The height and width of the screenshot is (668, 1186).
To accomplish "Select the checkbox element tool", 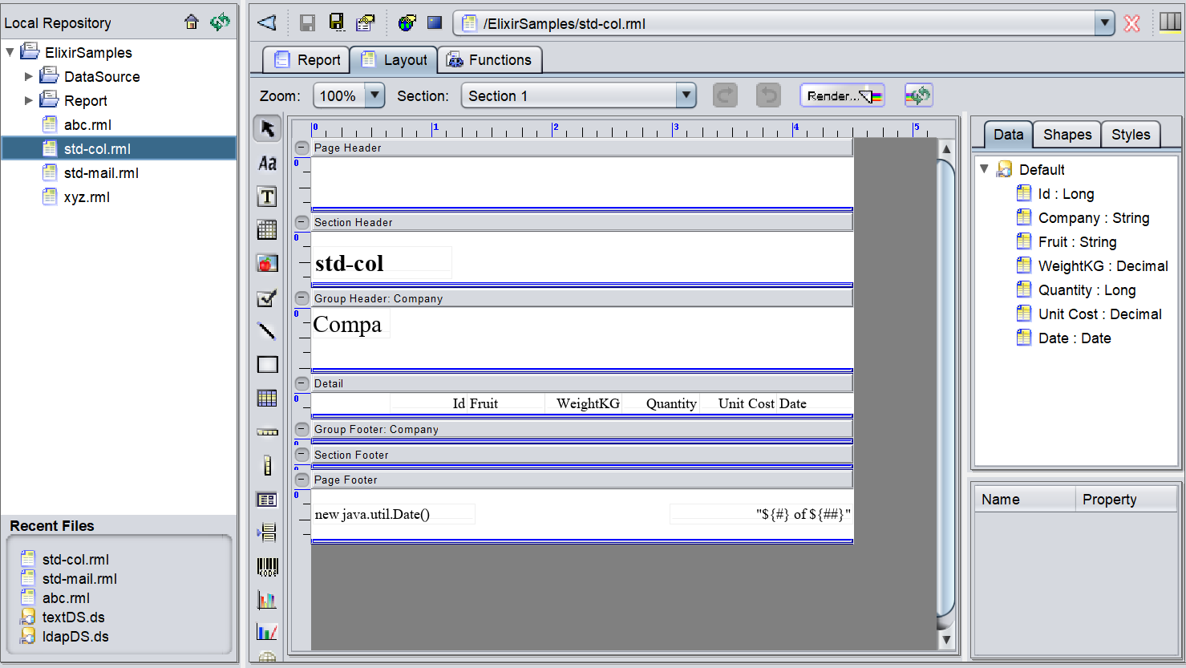I will (x=267, y=298).
